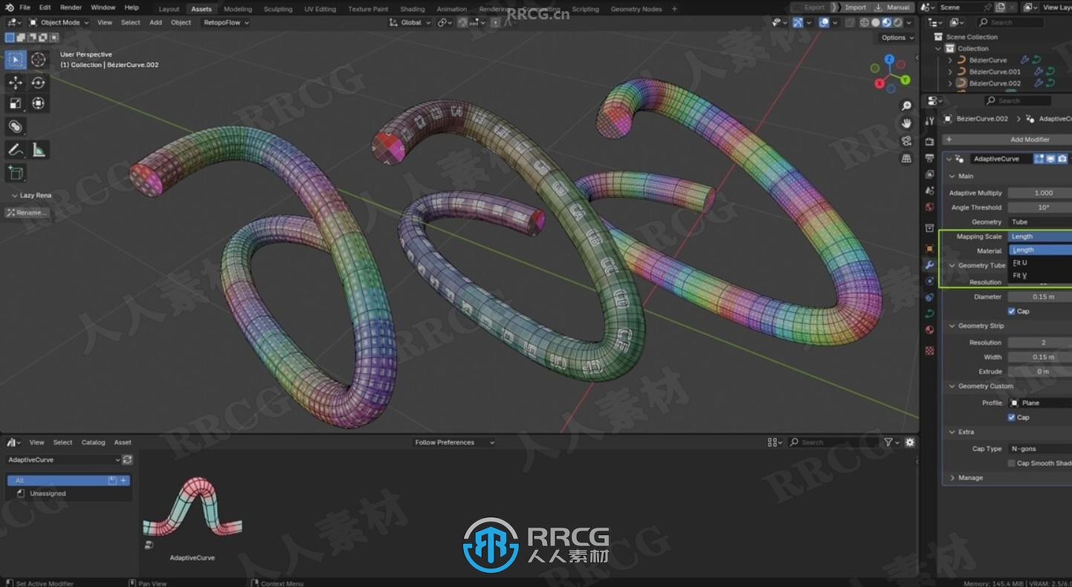Toggle modifier show in viewport monitor icon

point(1051,158)
